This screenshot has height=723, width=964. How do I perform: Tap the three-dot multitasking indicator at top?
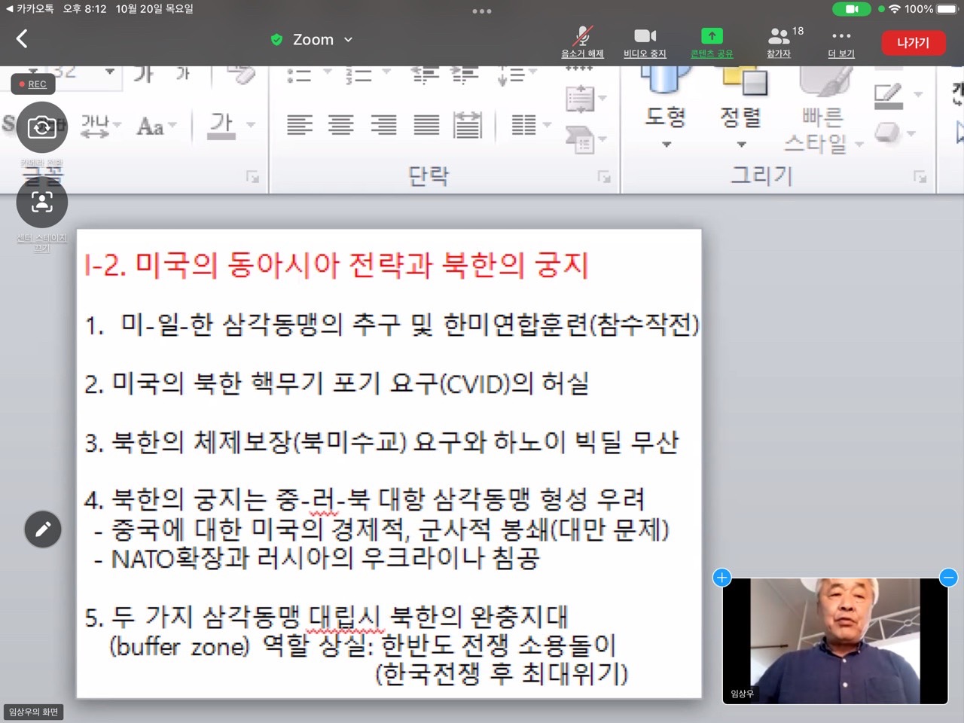[482, 11]
